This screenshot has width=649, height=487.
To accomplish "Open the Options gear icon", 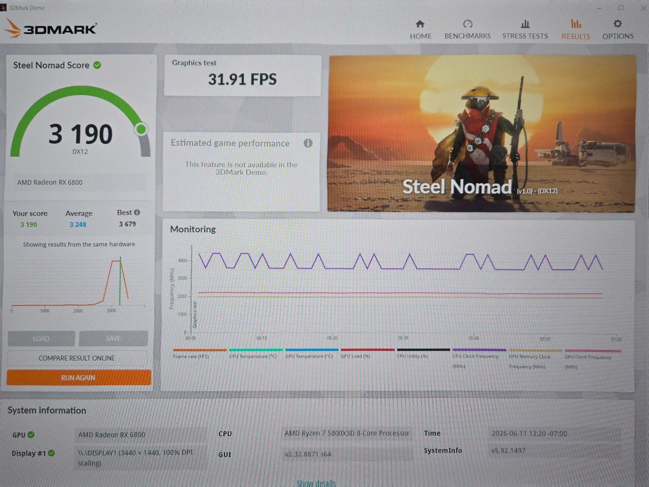I will (x=617, y=24).
